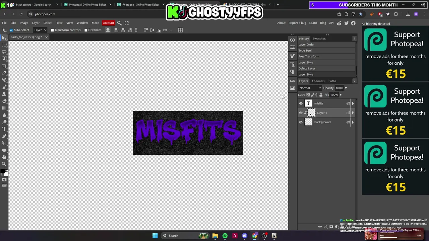
Task: Hide the misfits text layer
Action: [x=301, y=103]
